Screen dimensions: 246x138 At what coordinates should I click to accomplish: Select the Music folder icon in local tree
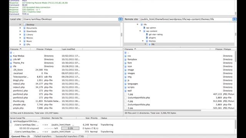tap(25, 41)
